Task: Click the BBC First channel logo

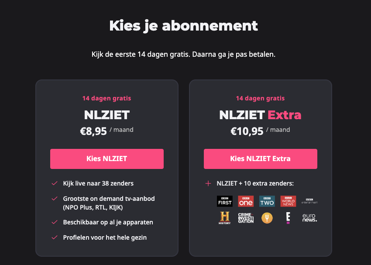Action: (224, 201)
